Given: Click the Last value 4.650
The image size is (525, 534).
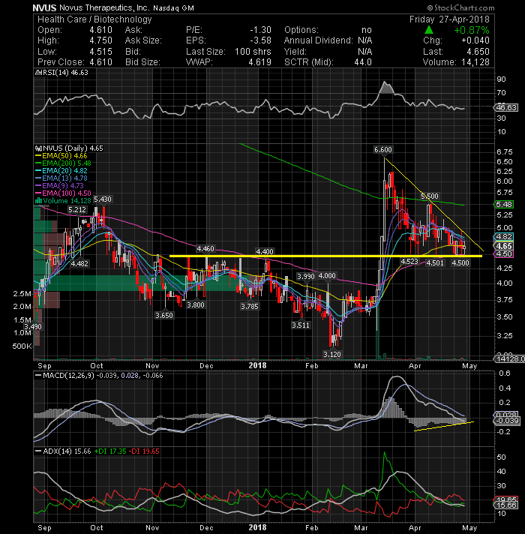Looking at the screenshot, I should [478, 52].
